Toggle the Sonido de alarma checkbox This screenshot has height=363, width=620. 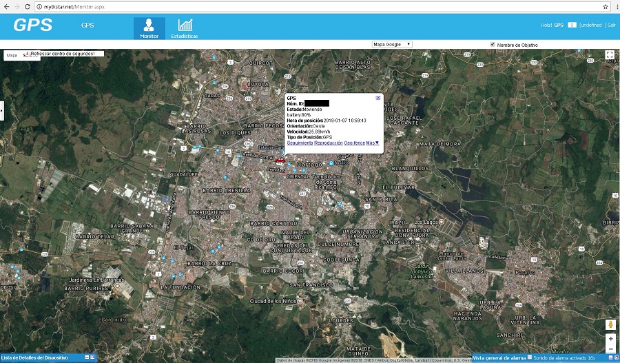click(529, 357)
